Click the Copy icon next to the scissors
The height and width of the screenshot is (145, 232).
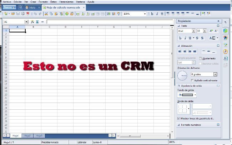51,14
